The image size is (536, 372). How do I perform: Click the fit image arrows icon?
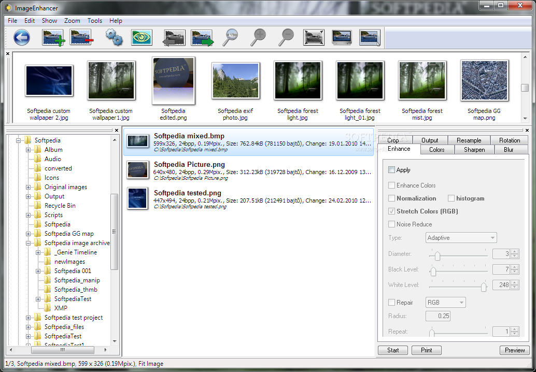pos(314,38)
